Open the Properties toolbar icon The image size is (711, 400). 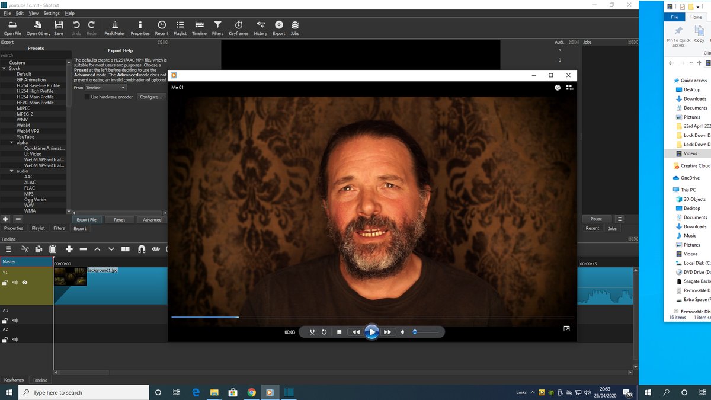tap(140, 28)
